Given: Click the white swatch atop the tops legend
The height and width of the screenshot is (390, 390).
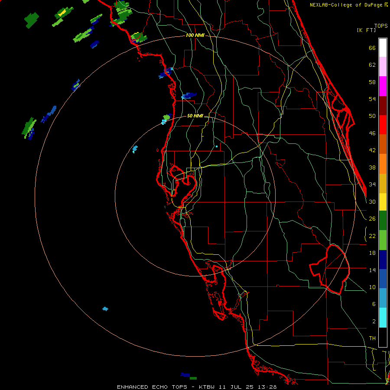Looking at the screenshot, I should 383,48.
